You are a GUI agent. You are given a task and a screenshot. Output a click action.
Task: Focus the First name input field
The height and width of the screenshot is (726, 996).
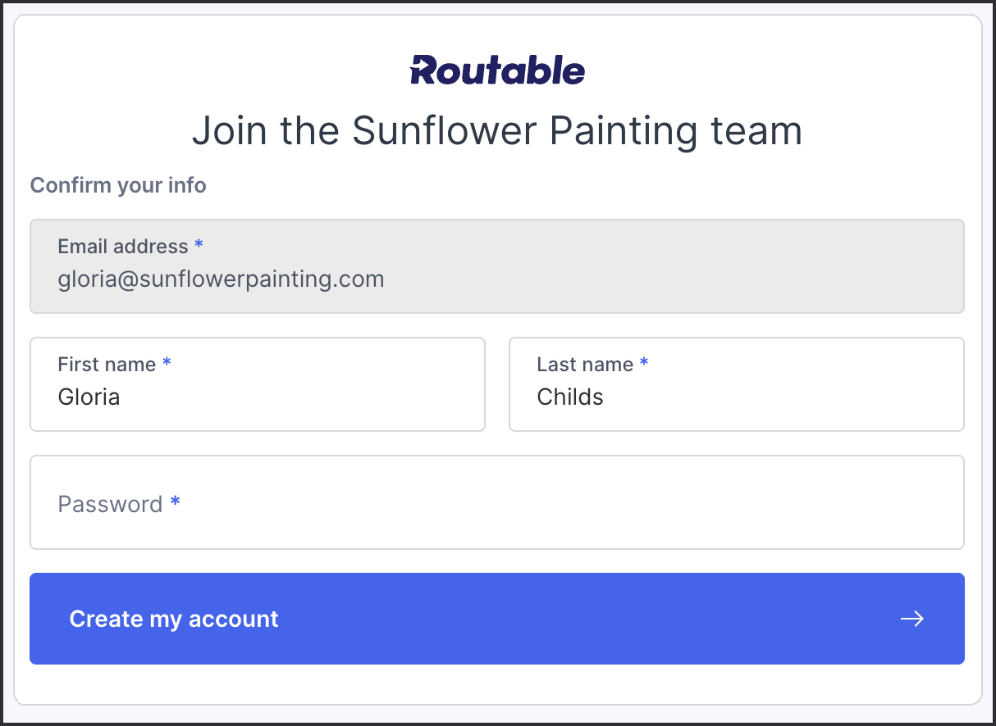tap(258, 384)
